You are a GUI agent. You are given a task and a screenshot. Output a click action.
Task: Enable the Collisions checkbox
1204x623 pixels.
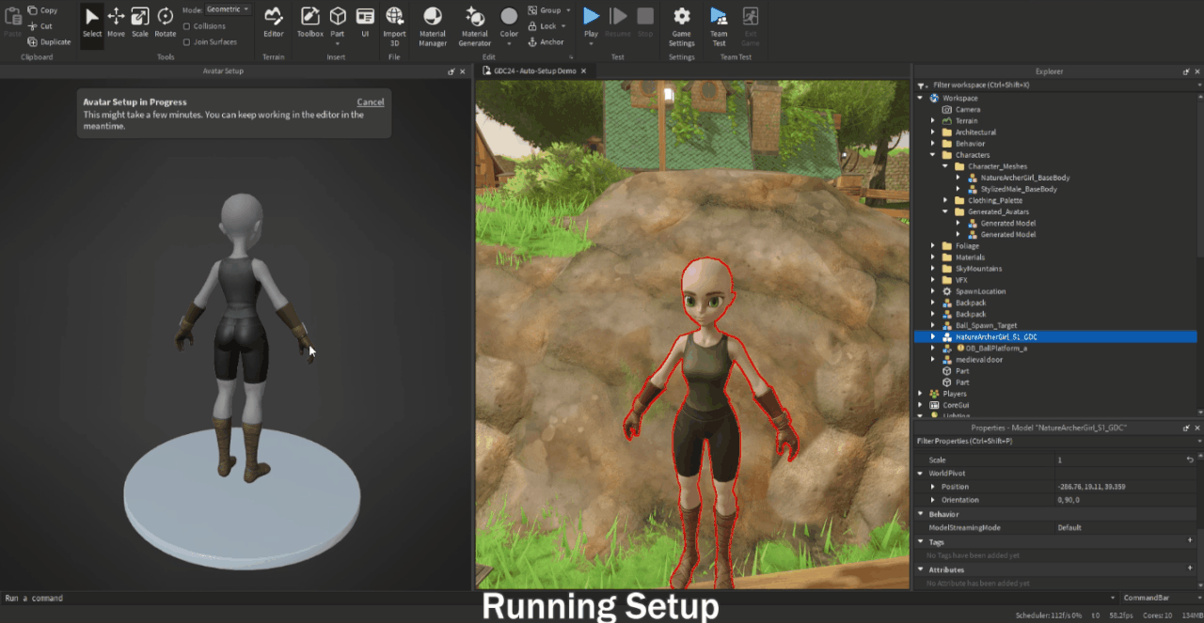186,26
